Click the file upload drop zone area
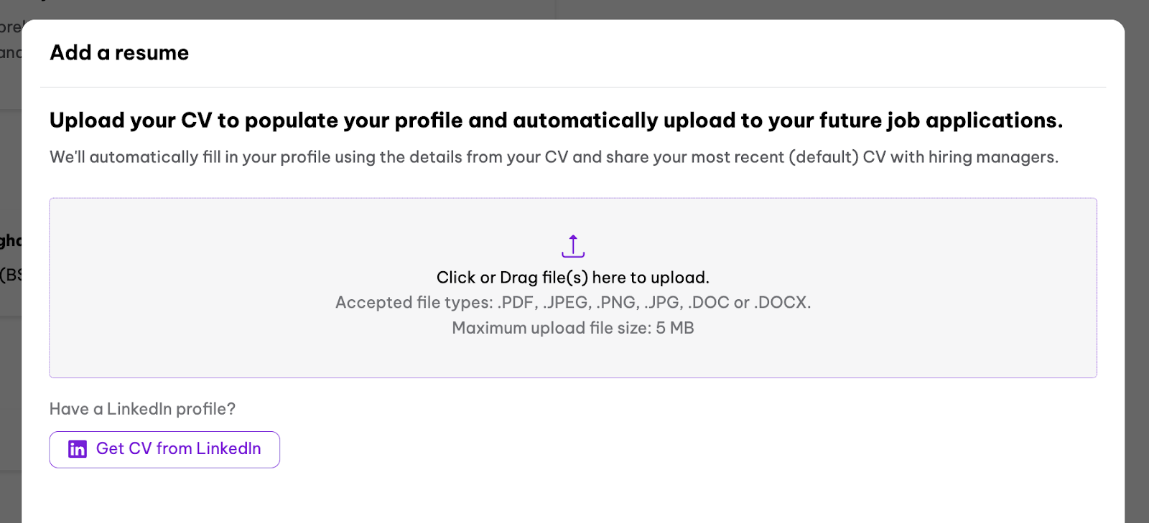Screen dimensions: 1149x523 tap(573, 288)
